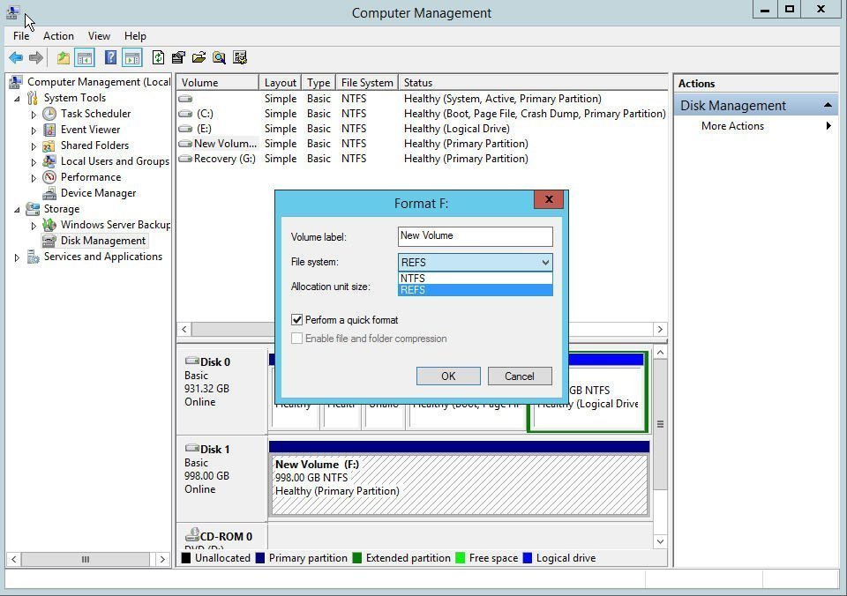Image resolution: width=847 pixels, height=596 pixels.
Task: Open the blue Help question-mark icon
Action: [x=110, y=57]
